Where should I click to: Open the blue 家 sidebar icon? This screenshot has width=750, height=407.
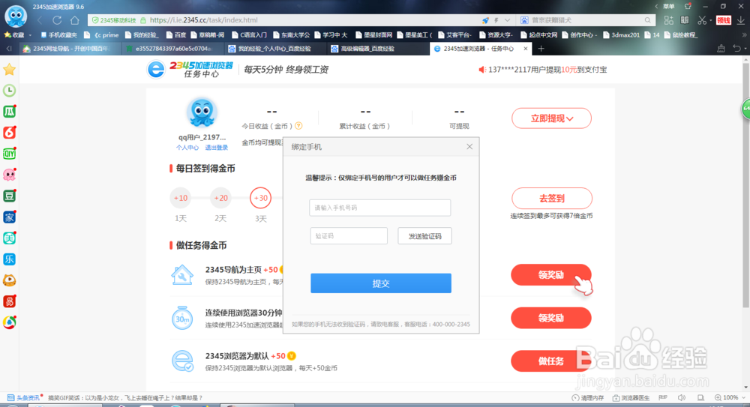coord(9,217)
